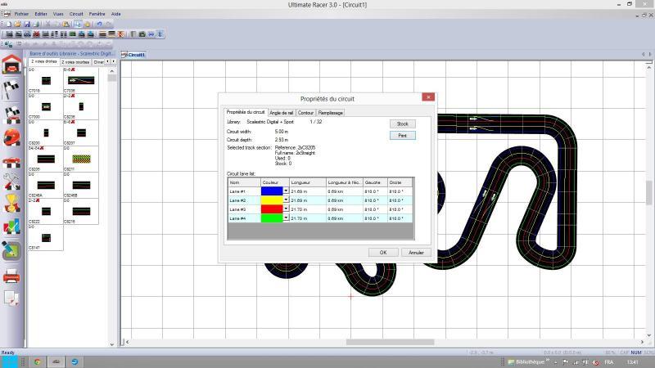Expand color dropdown for Lane #3
The height and width of the screenshot is (368, 655).
[286, 209]
